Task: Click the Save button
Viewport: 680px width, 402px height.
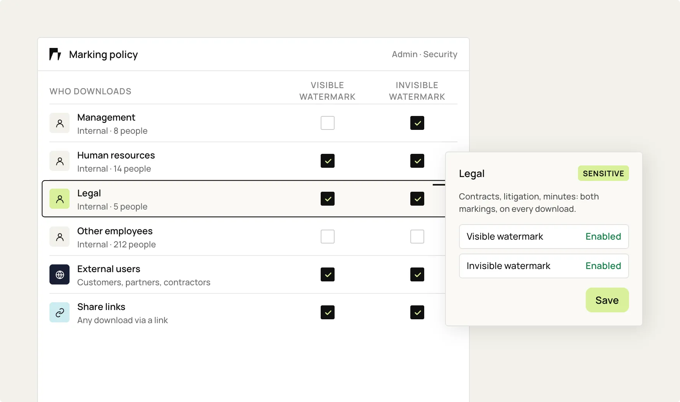Action: (x=607, y=300)
